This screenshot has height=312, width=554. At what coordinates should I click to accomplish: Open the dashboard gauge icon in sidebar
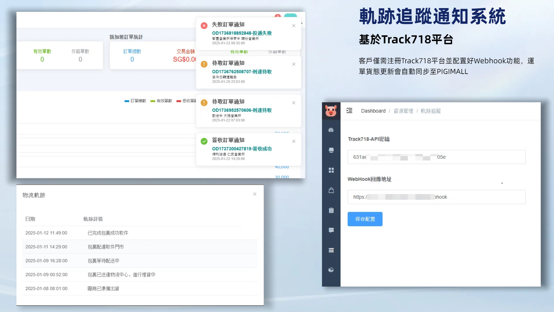click(331, 130)
